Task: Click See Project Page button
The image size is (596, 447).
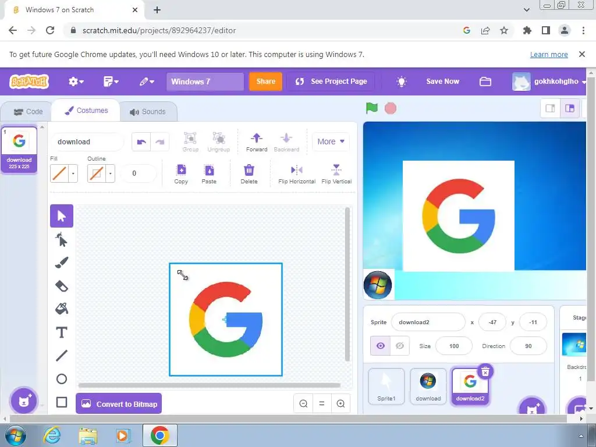Action: tap(331, 81)
